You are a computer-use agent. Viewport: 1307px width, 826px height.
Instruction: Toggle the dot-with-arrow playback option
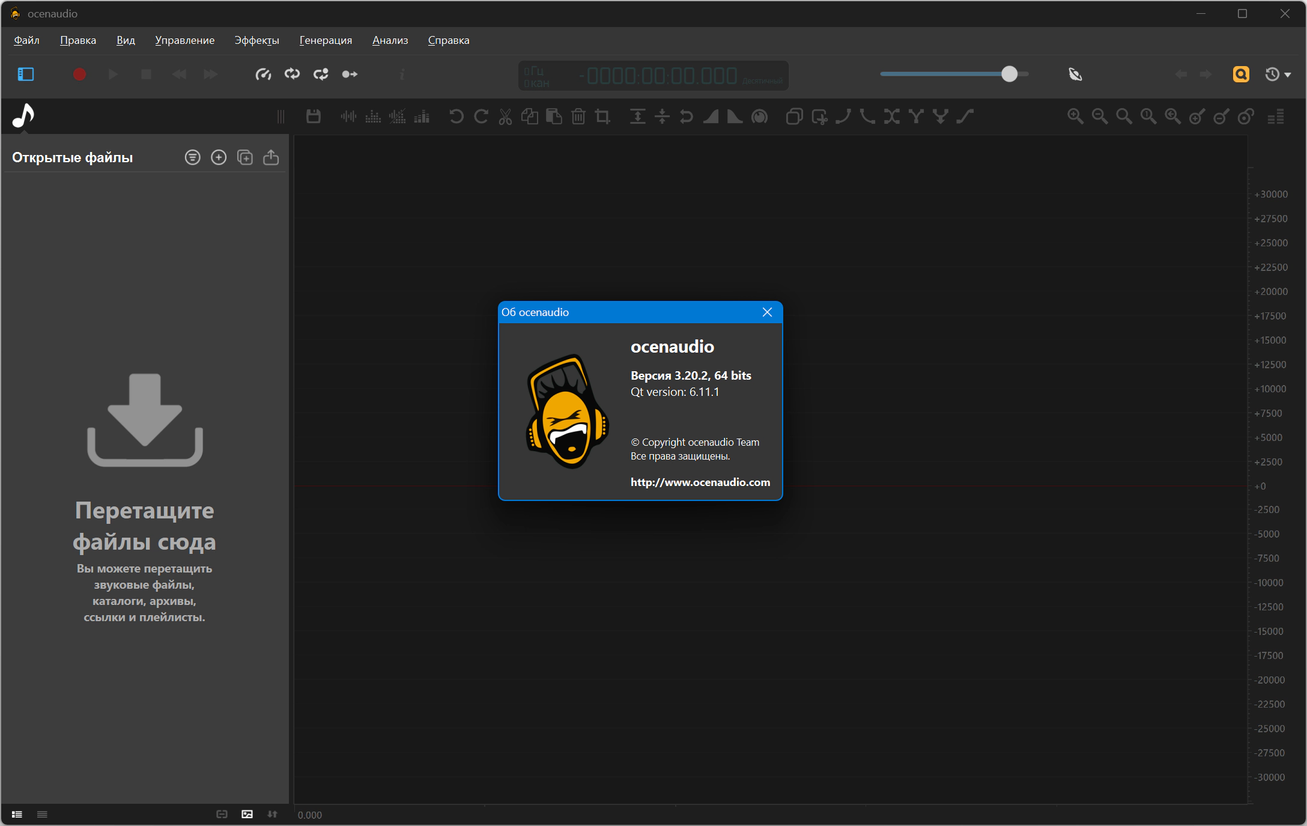[350, 74]
